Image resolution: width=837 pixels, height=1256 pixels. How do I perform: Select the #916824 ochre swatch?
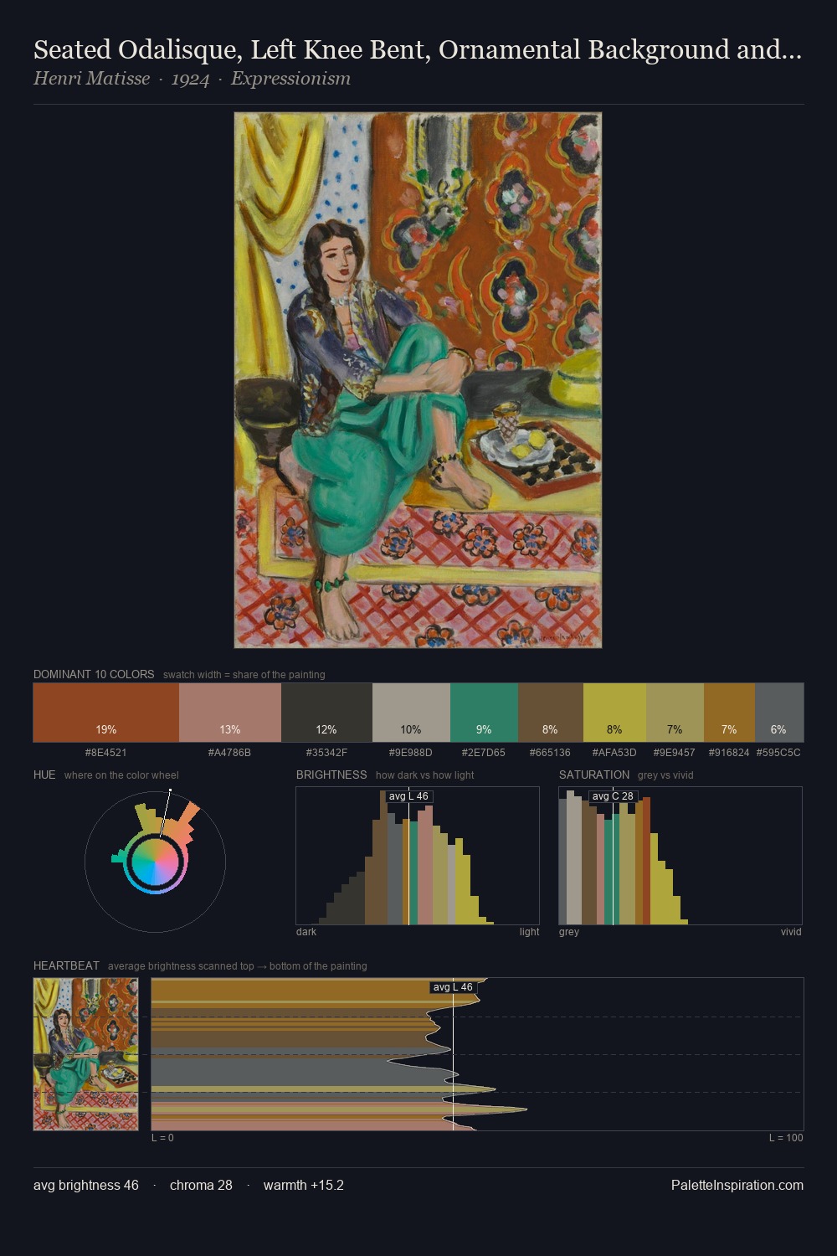[x=729, y=713]
